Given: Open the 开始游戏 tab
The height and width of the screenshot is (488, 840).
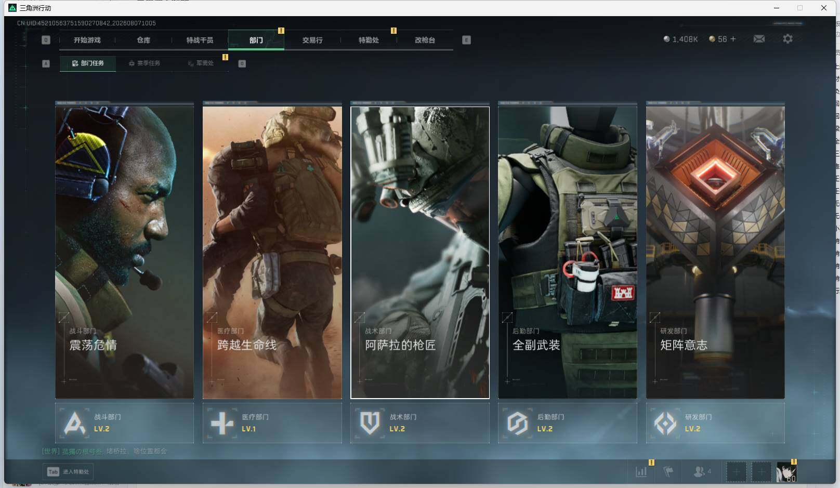Looking at the screenshot, I should [87, 40].
